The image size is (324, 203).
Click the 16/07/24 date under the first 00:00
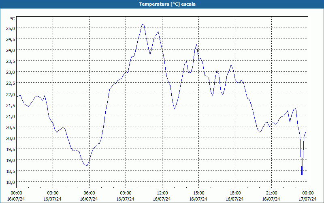(x=16, y=199)
